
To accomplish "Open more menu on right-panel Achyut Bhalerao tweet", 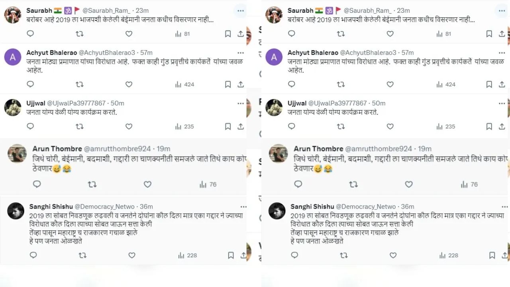I will point(502,53).
